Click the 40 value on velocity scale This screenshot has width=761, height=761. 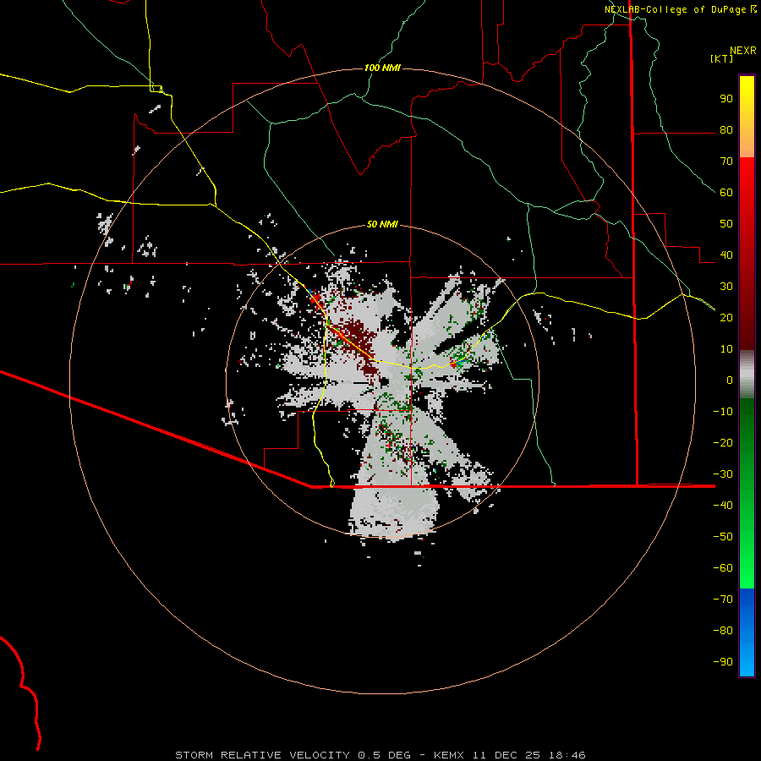(726, 255)
